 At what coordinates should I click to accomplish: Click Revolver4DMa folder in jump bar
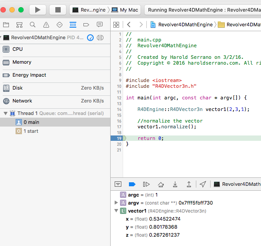(x=239, y=25)
